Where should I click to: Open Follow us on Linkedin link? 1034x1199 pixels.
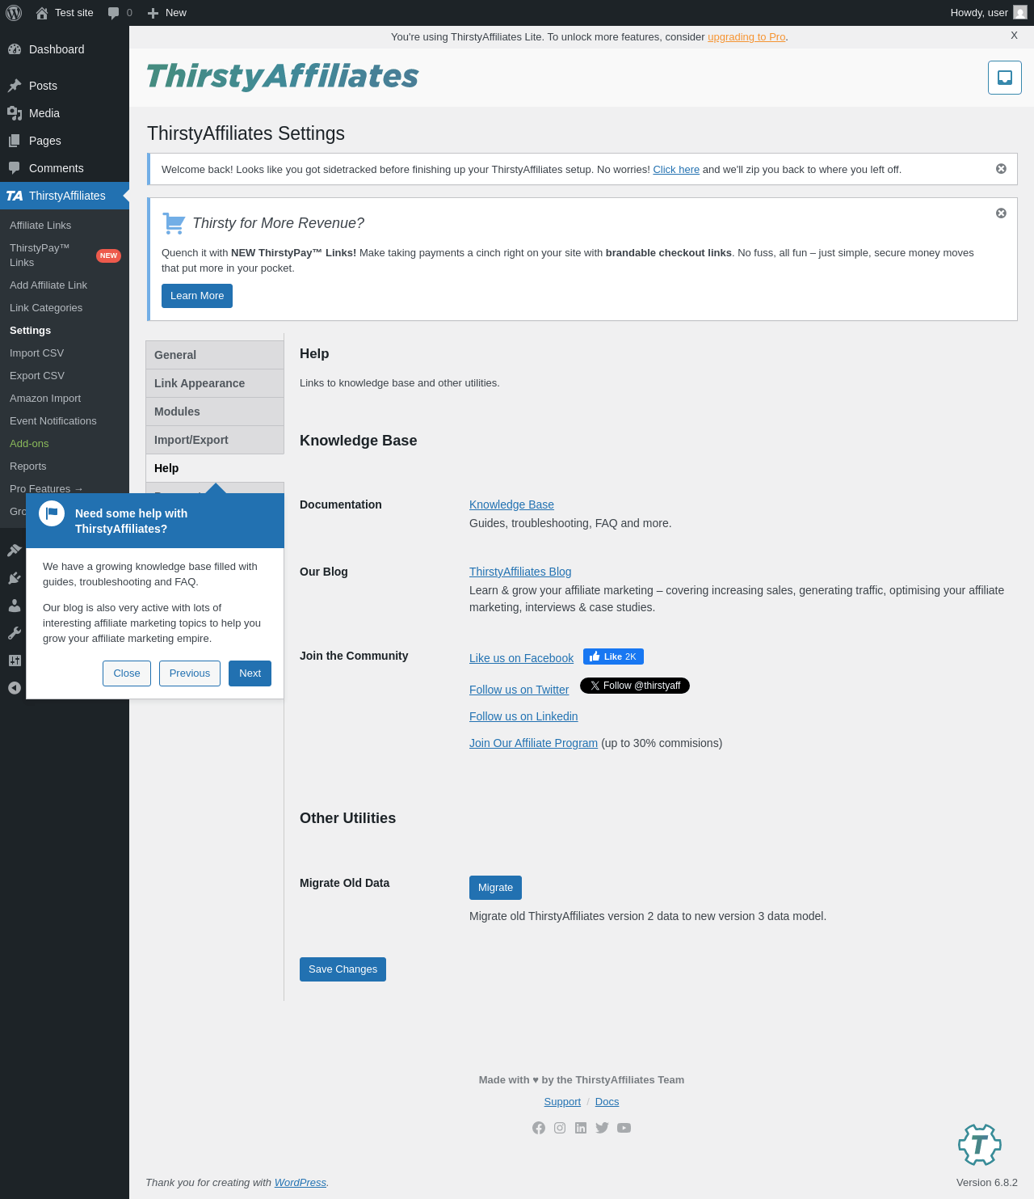click(x=523, y=716)
